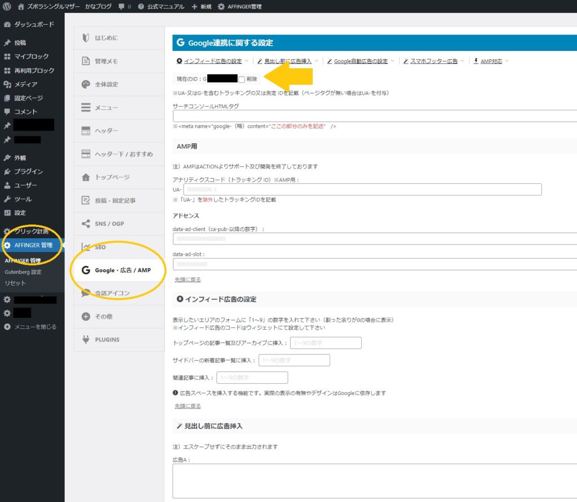Click the plus icon for 新規
The width and height of the screenshot is (577, 502).
(194, 7)
